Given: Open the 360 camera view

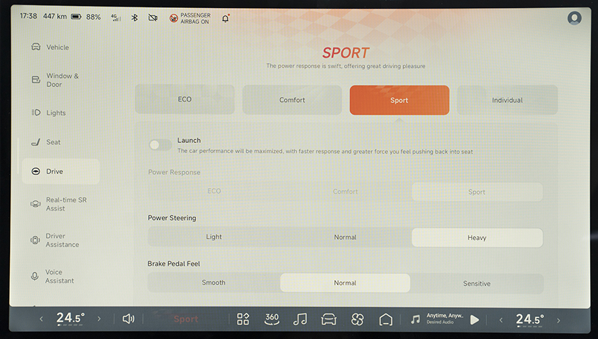Looking at the screenshot, I should tap(272, 319).
